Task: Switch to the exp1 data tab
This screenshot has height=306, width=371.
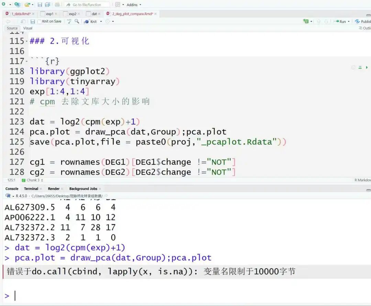Action: pyautogui.click(x=49, y=14)
